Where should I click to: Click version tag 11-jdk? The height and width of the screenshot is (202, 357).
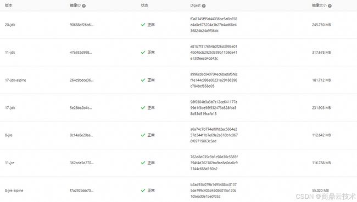pos(10,53)
